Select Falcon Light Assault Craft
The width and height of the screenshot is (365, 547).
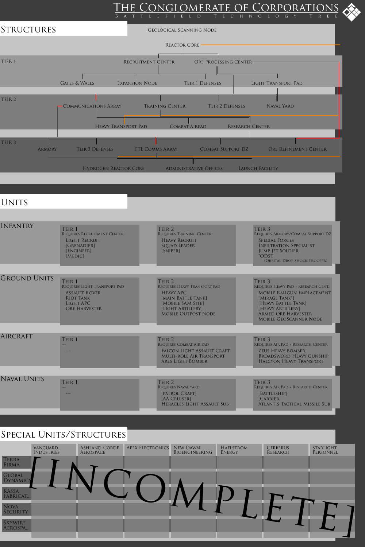click(196, 351)
